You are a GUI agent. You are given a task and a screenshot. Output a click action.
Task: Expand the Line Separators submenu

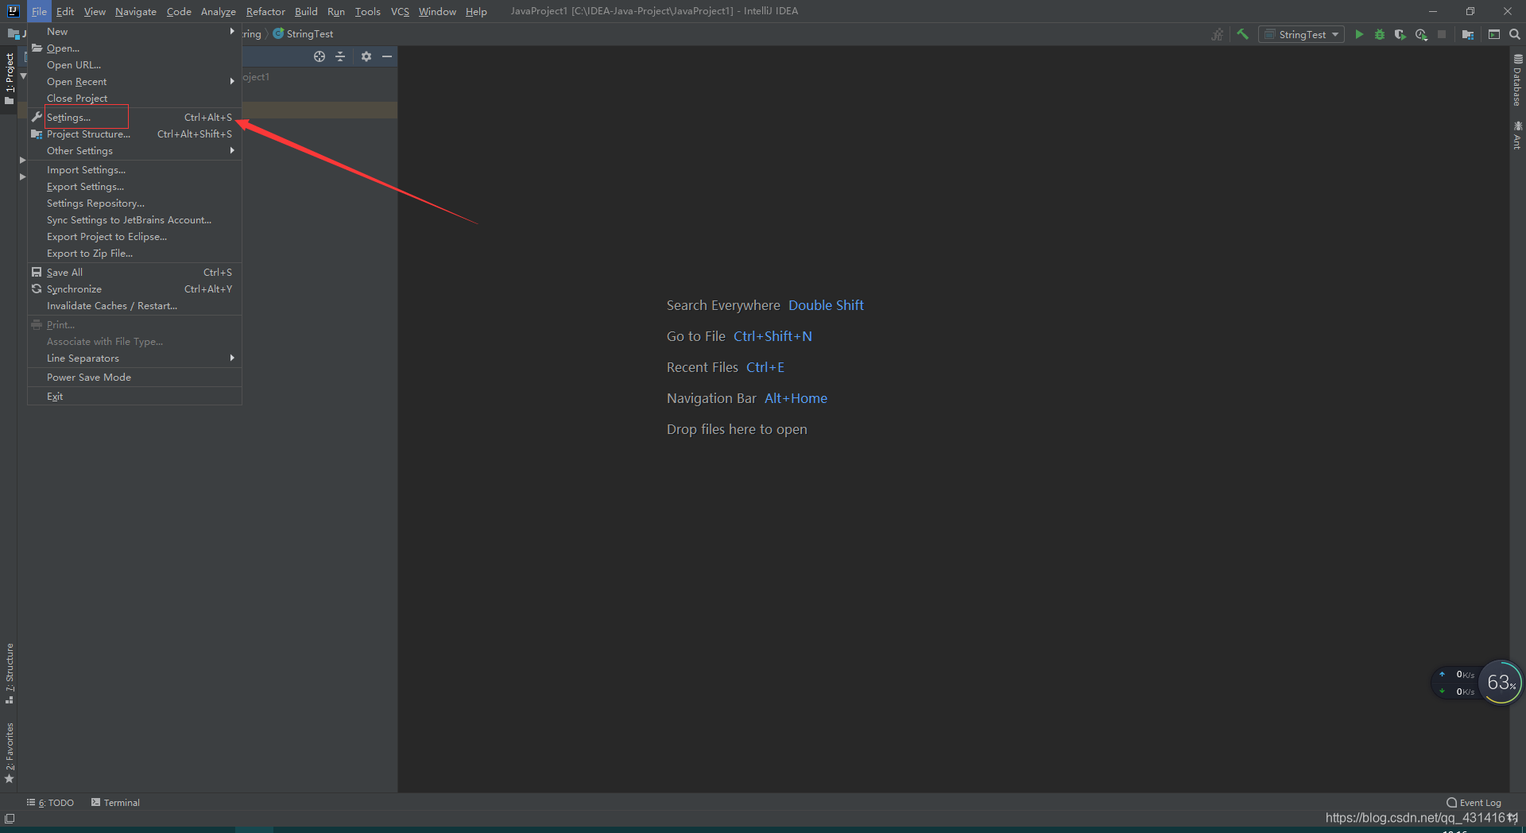click(134, 358)
